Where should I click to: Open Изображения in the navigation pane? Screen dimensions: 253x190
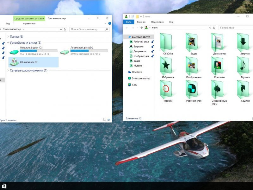pyautogui.click(x=139, y=56)
